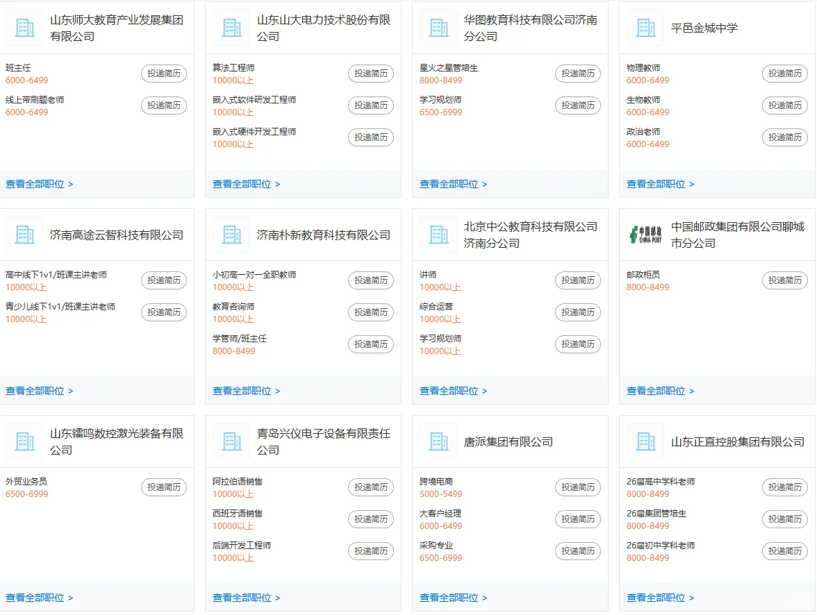Click building logo of 青岛兴仪电子设备有限责任公司

(231, 441)
